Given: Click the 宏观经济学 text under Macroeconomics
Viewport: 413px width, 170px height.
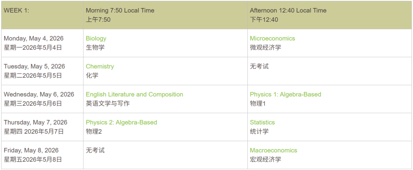Looking at the screenshot, I should 265,159.
